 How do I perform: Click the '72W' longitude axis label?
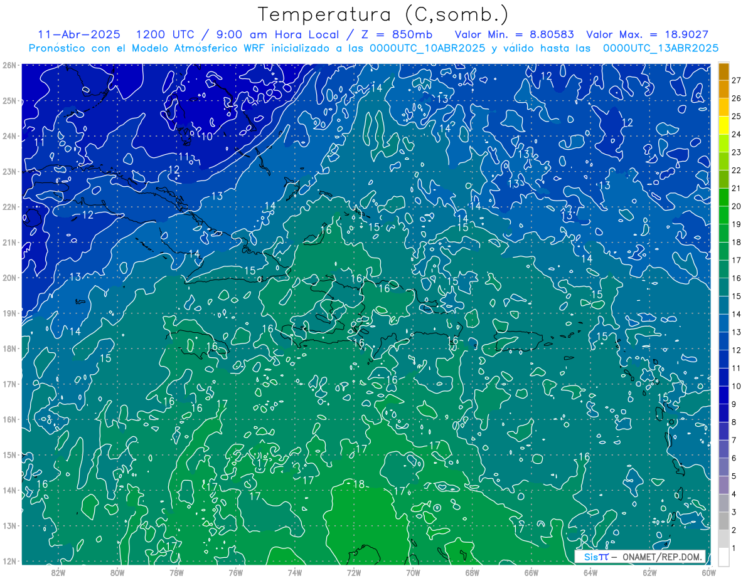pyautogui.click(x=353, y=572)
